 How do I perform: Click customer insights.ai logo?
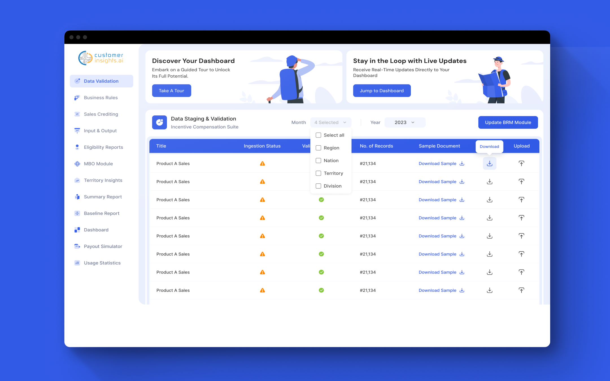(101, 58)
